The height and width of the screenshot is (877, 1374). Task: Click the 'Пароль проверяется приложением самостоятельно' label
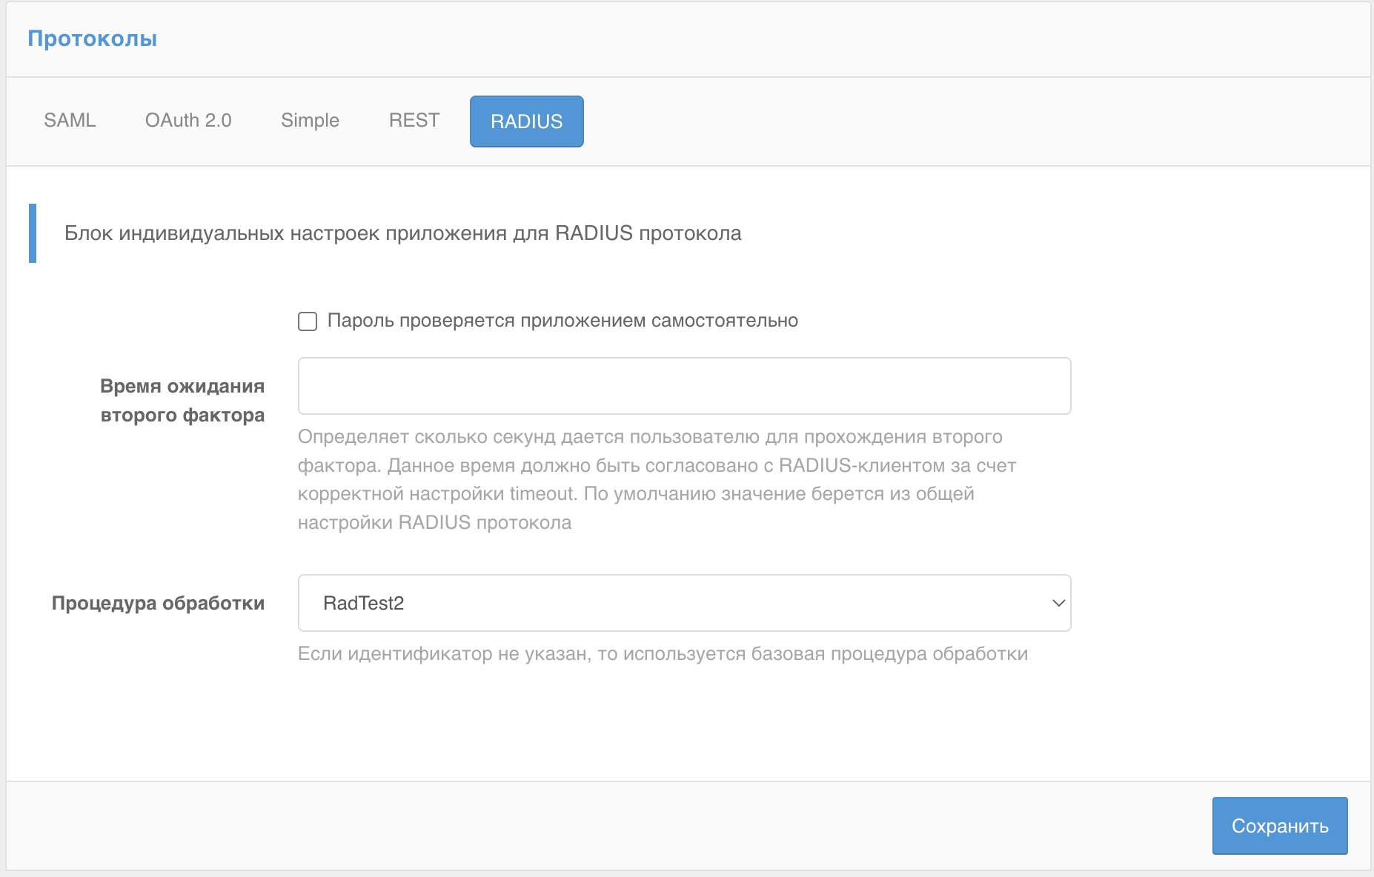[562, 321]
